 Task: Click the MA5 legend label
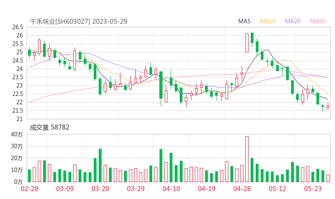(244, 21)
